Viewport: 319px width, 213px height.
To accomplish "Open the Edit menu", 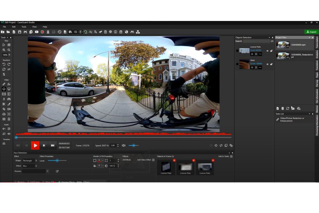I will 14,27.
